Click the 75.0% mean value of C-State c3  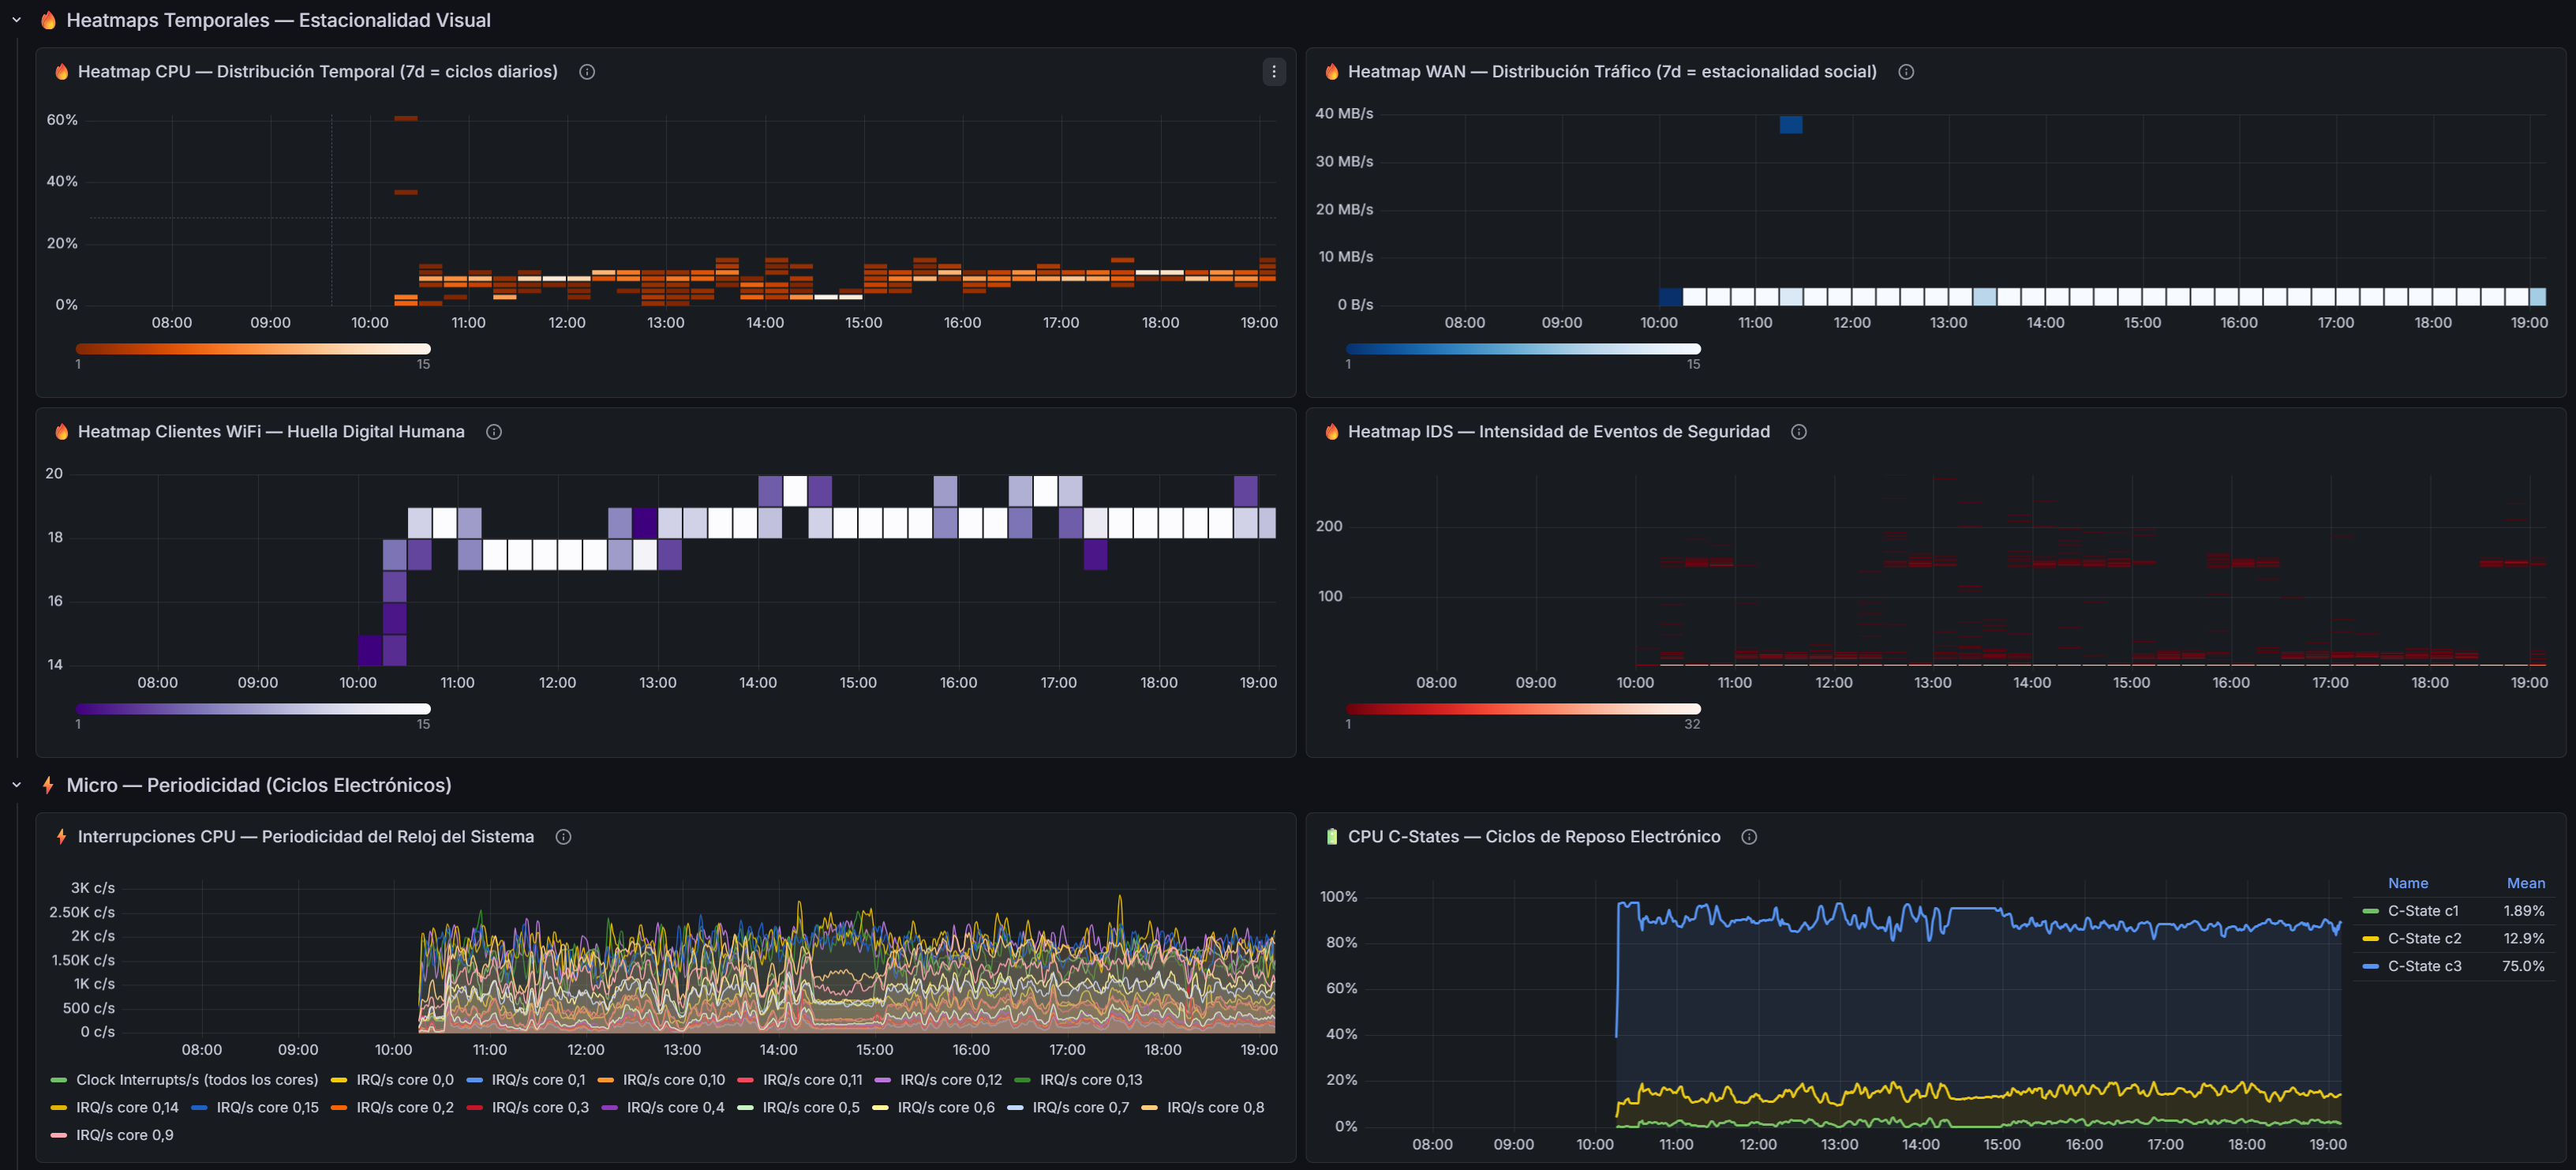(2523, 967)
